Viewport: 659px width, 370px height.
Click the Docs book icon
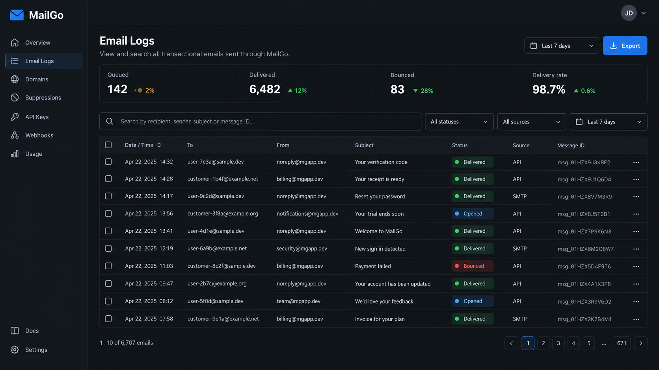tap(15, 331)
